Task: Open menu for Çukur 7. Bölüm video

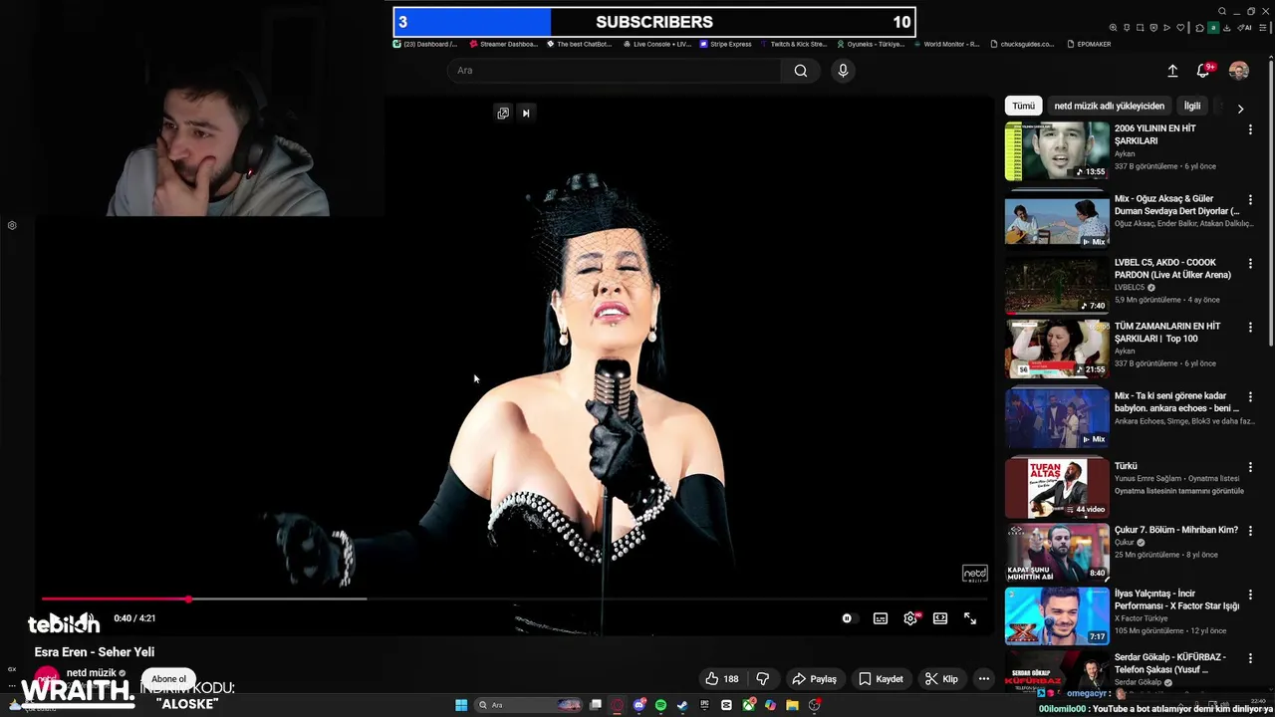Action: [x=1250, y=531]
